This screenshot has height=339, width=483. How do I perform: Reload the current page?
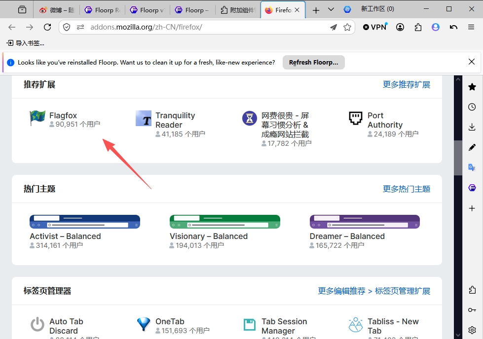[47, 27]
